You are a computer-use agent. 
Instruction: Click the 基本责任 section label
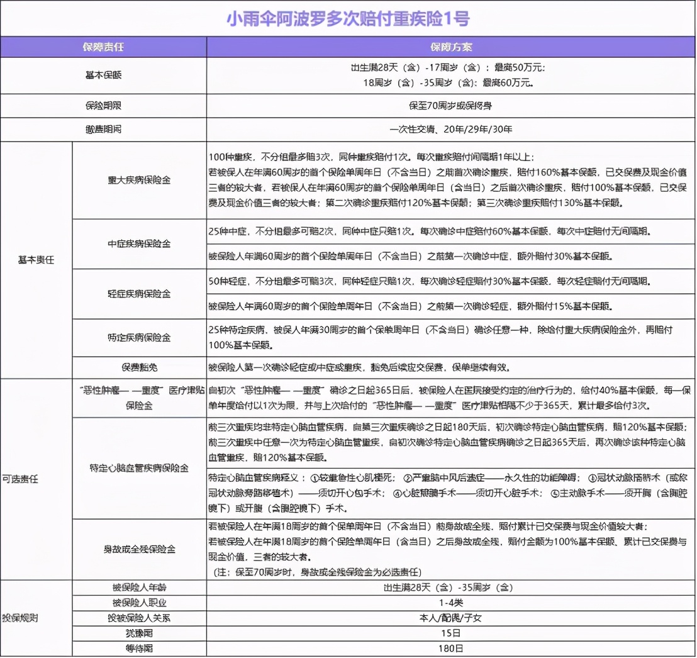click(35, 258)
